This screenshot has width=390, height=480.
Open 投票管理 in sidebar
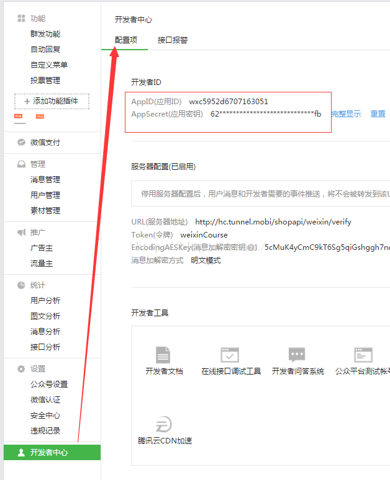click(x=45, y=81)
